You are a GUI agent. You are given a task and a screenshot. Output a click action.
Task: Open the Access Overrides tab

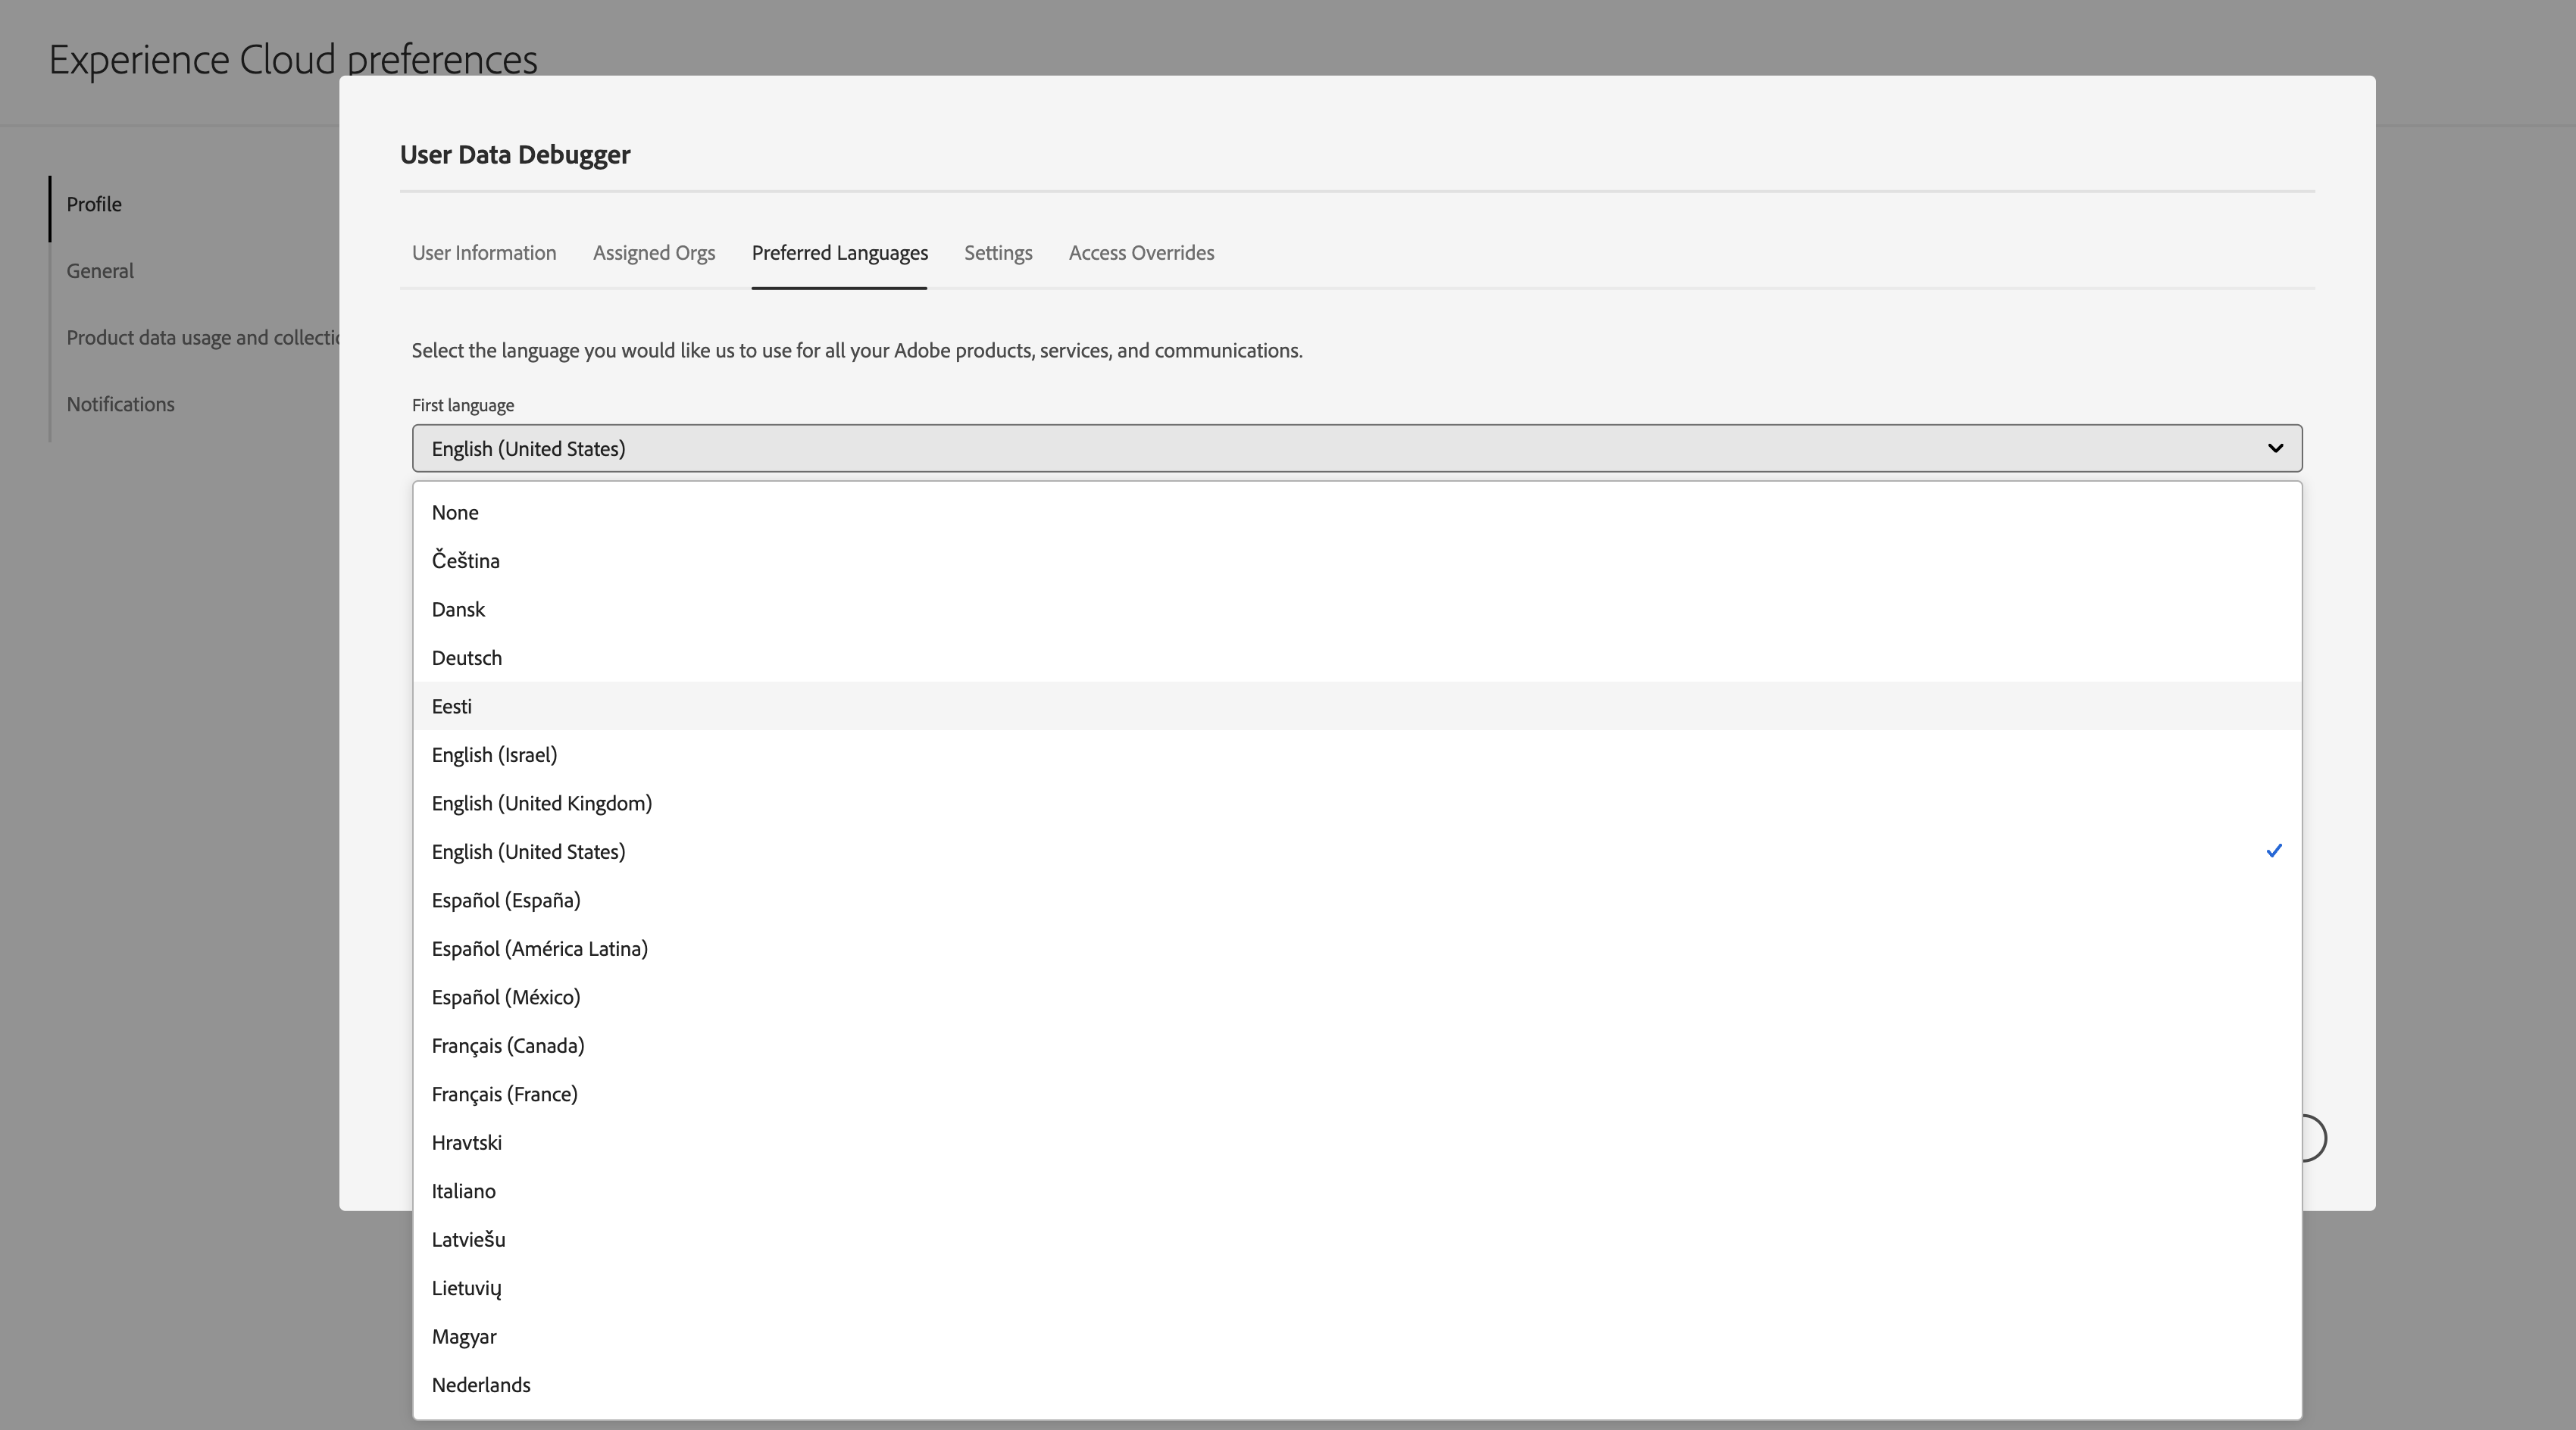tap(1141, 253)
